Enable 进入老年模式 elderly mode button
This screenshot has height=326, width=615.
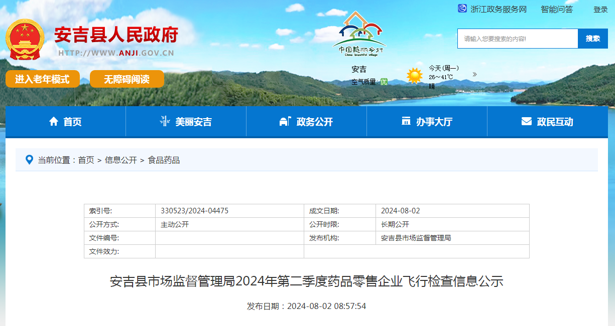point(43,79)
